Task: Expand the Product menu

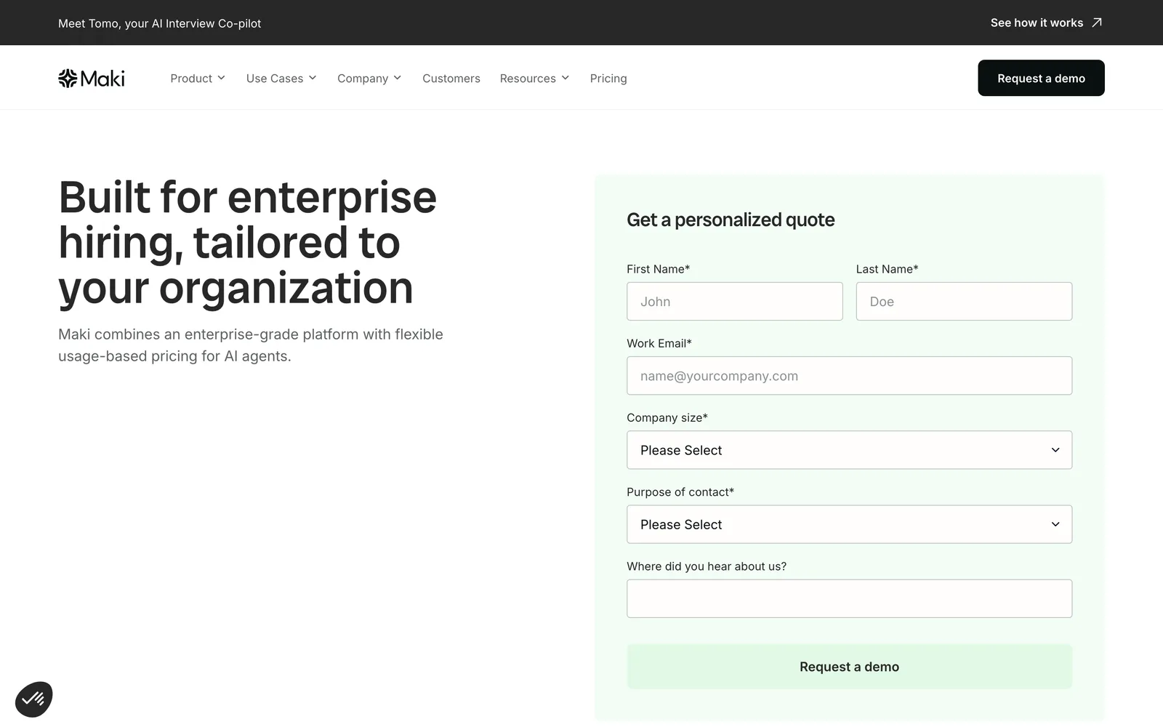Action: tap(198, 79)
